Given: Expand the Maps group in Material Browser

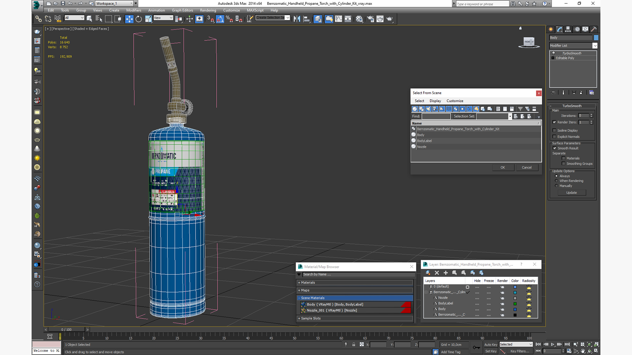Looking at the screenshot, I should tap(355, 290).
